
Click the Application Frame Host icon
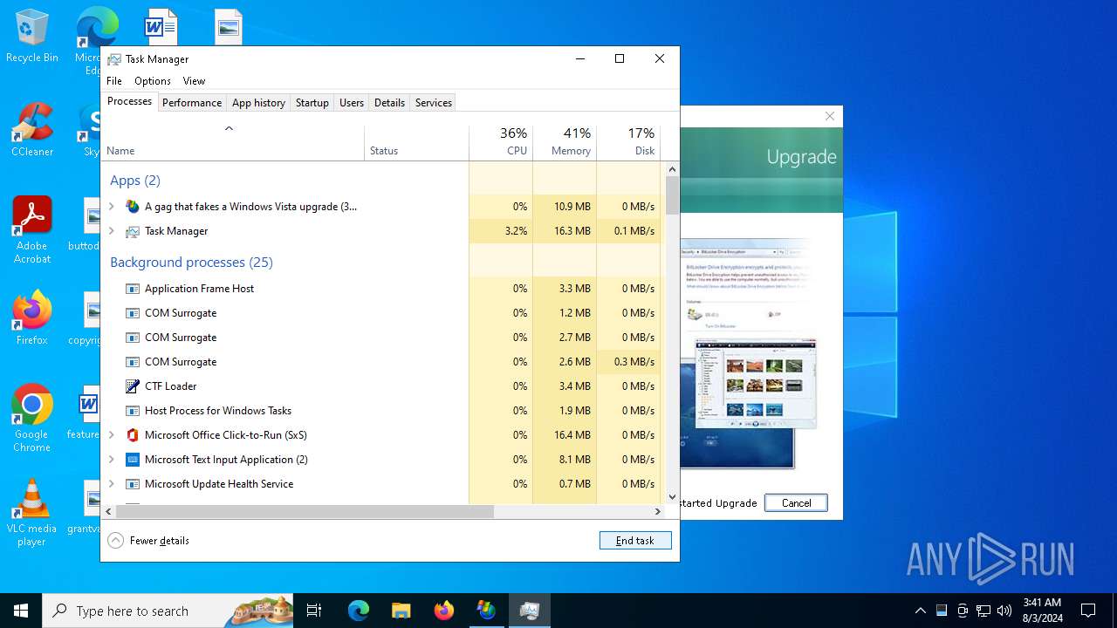coord(133,289)
